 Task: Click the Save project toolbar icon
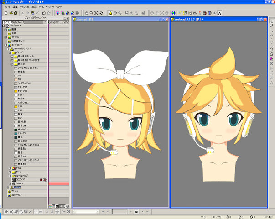[x=16, y=13]
